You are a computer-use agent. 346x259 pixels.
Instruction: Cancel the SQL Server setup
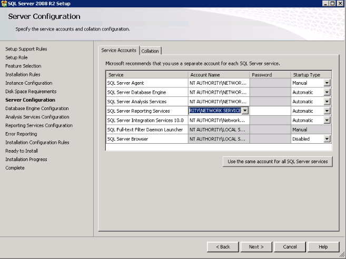(290, 247)
